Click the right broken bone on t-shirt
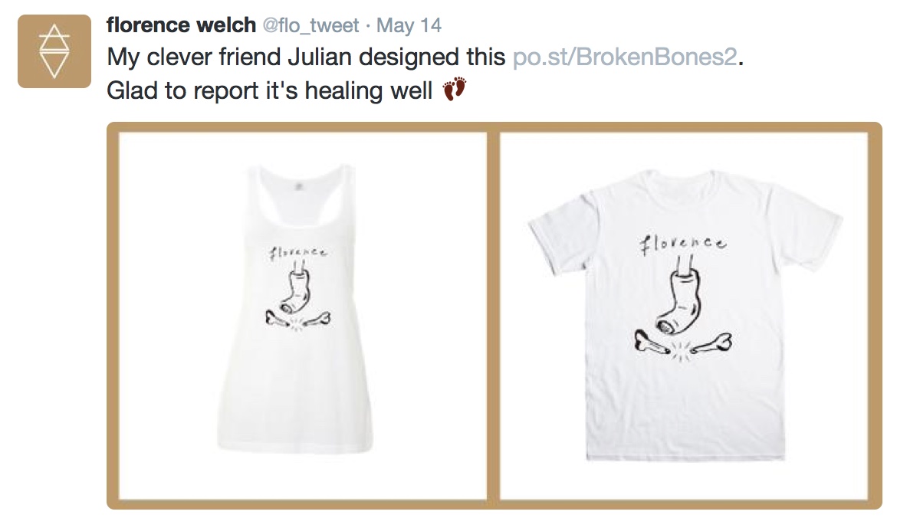 point(711,343)
